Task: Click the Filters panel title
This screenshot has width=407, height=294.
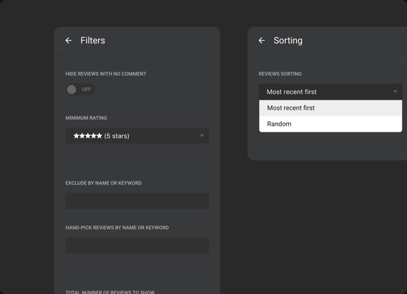Action: pyautogui.click(x=93, y=41)
